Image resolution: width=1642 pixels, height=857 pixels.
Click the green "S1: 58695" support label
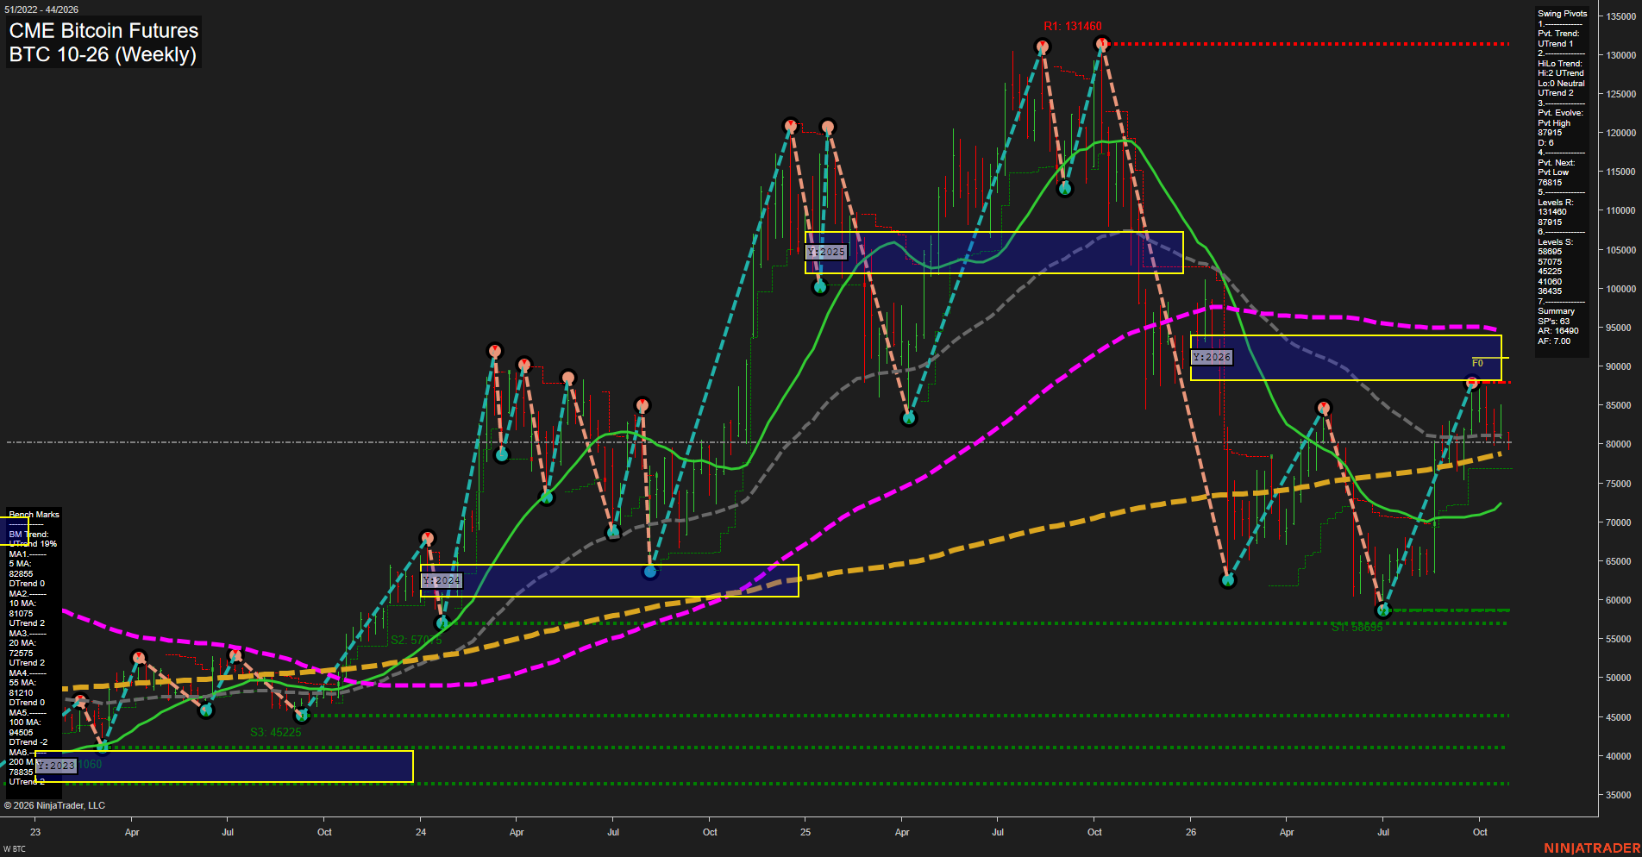pyautogui.click(x=1357, y=627)
